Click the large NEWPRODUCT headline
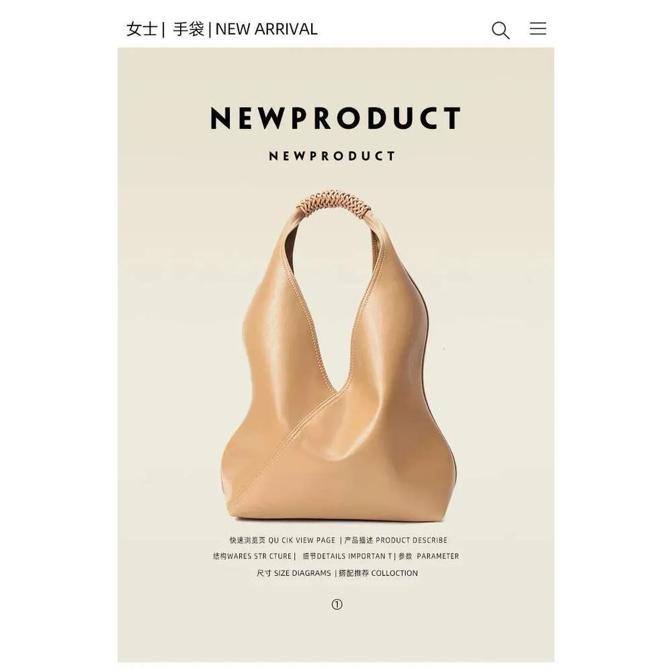 335,118
